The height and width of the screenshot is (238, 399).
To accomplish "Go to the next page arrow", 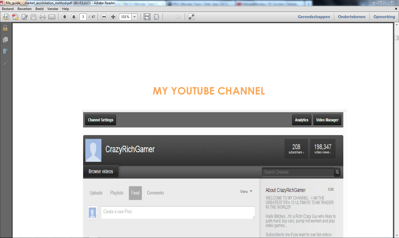I will tap(74, 17).
